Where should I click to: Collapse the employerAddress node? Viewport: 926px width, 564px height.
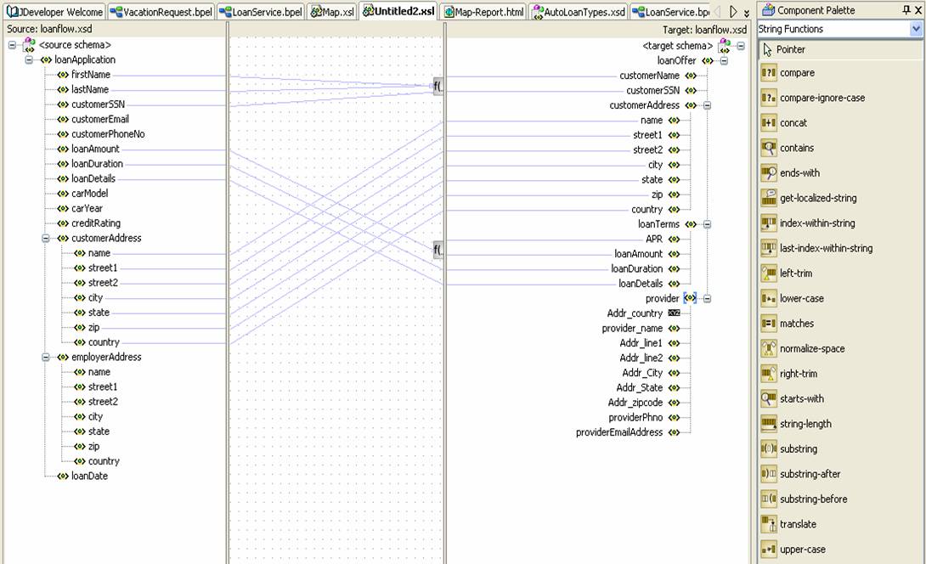click(x=46, y=358)
